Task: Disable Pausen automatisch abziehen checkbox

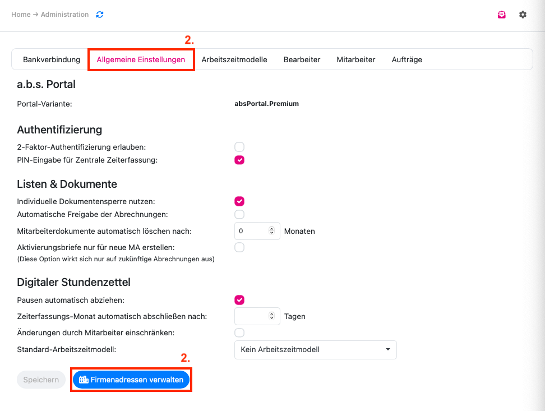Action: pyautogui.click(x=239, y=300)
